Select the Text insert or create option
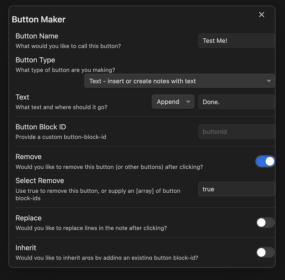This screenshot has width=285, height=280. click(180, 81)
